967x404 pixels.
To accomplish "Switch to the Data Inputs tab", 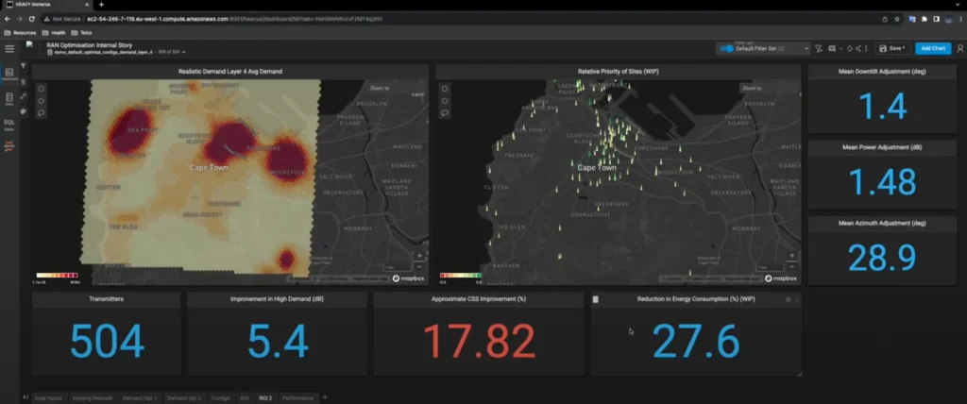I will click(x=48, y=398).
